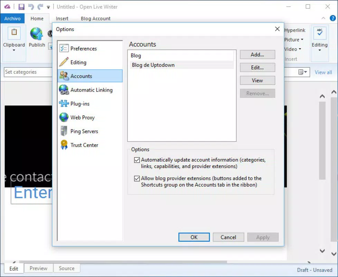
Task: Switch to the Home ribbon tab
Action: tap(37, 18)
